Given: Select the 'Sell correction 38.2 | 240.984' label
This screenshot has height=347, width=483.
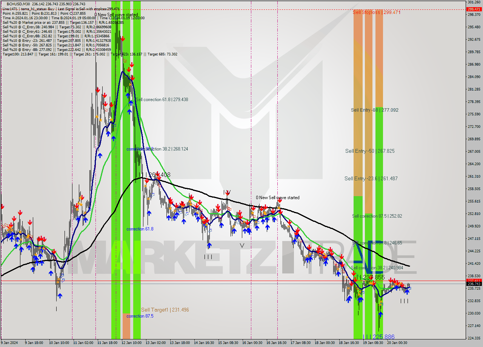Looking at the screenshot, I should click(377, 268).
